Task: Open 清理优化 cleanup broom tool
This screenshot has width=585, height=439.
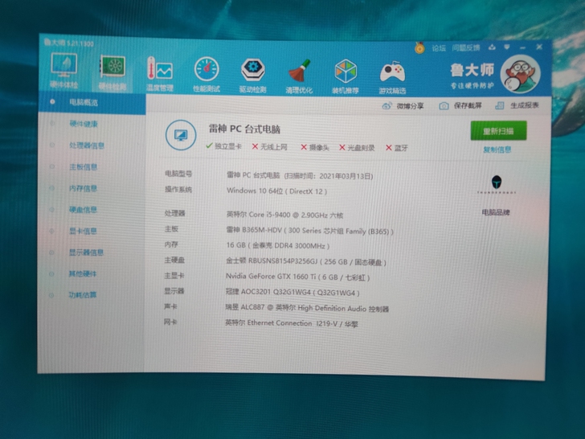Action: 299,76
